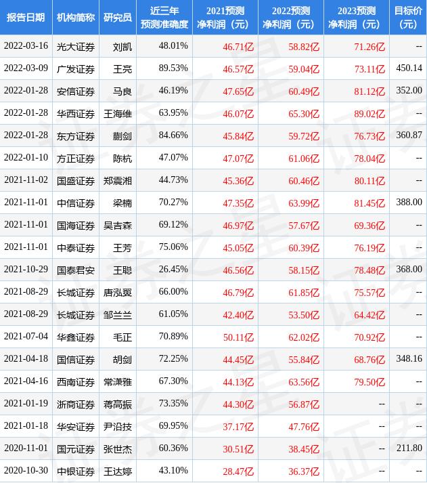This screenshot has width=427, height=483.
Task: Click accuracy value 26.45%
Action: [173, 270]
